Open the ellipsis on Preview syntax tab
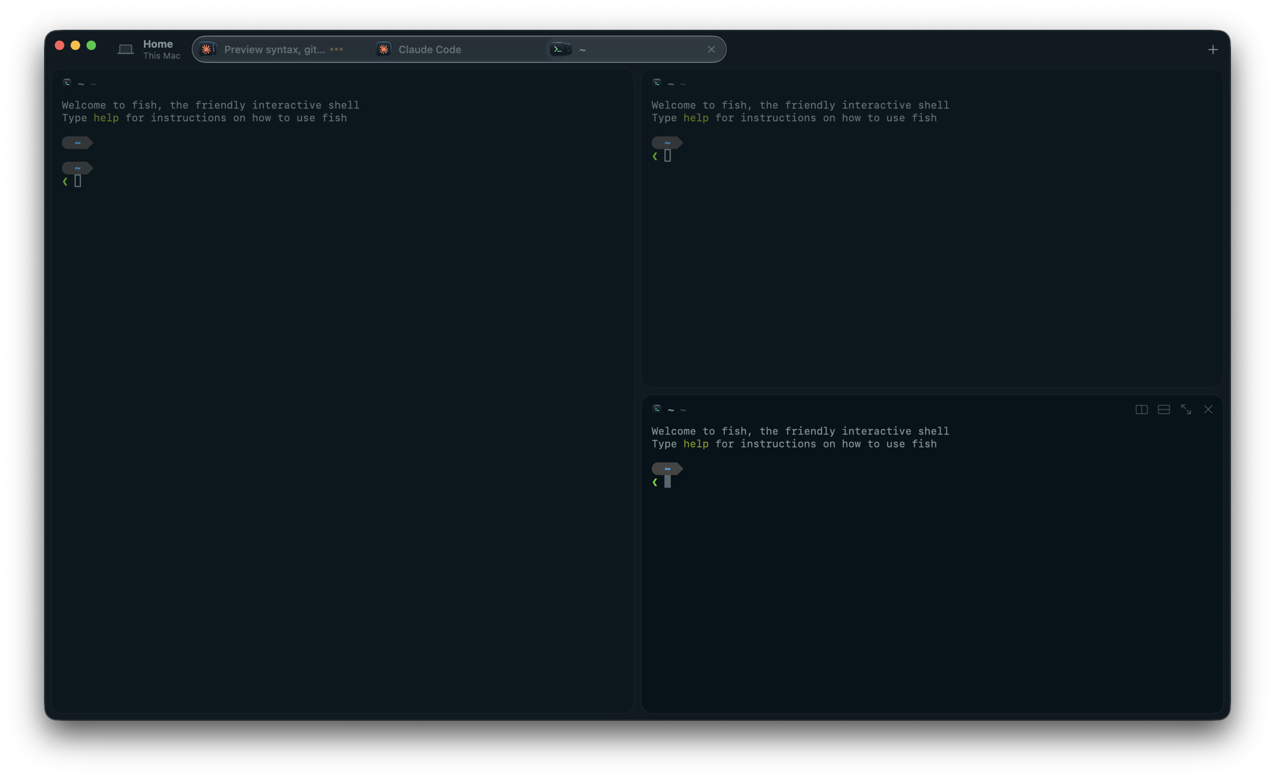 [337, 50]
